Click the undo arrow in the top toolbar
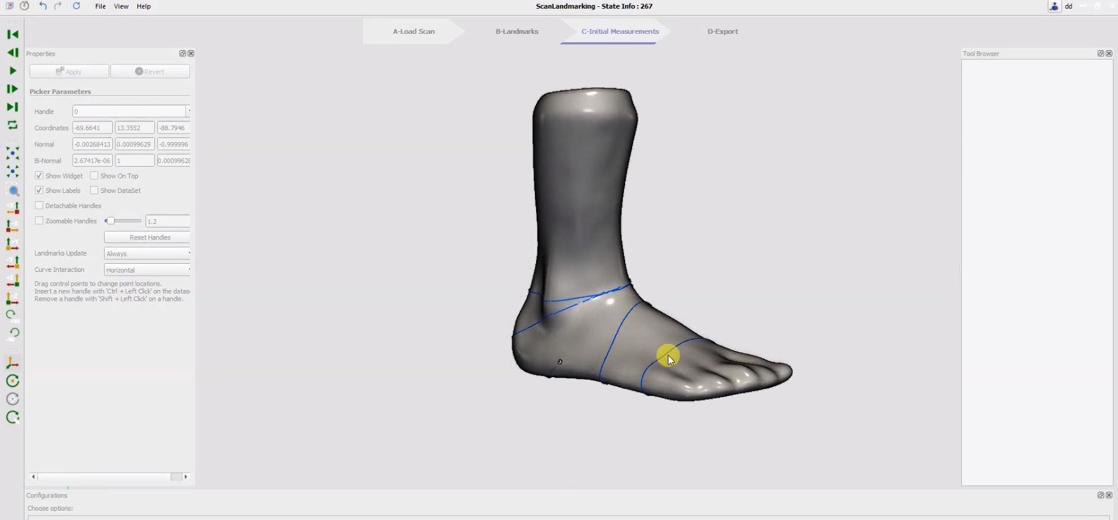 (x=43, y=6)
